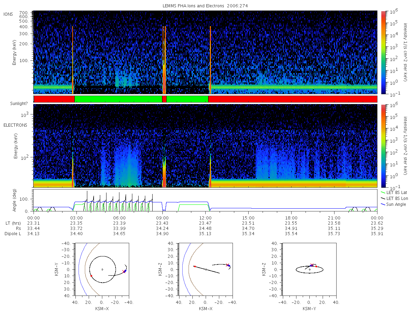Click the electrons 'Energy (keV)' axis label
Viewport: 419px width, 314px height.
point(16,146)
